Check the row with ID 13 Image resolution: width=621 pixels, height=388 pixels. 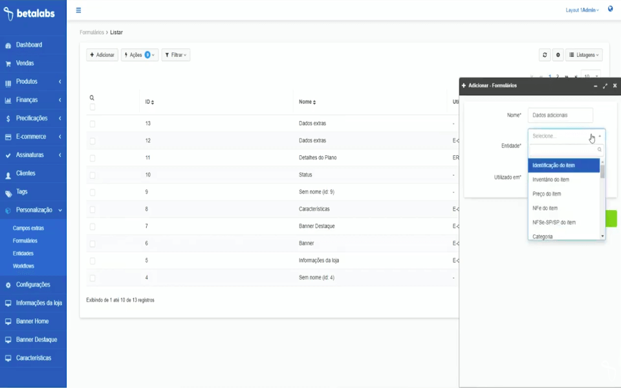(93, 124)
